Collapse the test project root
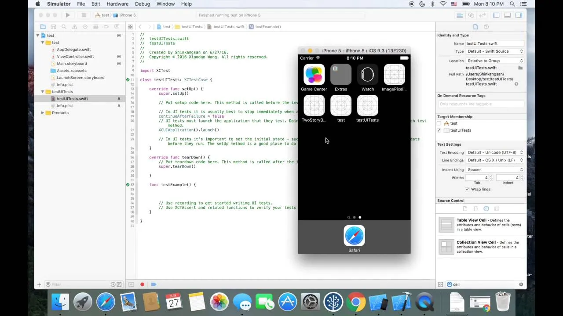The height and width of the screenshot is (316, 563). click(38, 36)
